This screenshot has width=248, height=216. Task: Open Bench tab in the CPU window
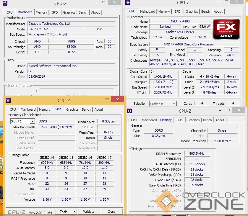click(205, 12)
